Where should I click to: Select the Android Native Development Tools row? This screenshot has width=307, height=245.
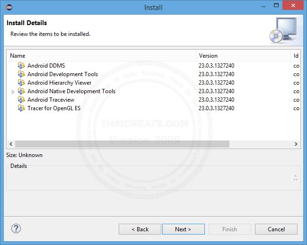point(153,91)
